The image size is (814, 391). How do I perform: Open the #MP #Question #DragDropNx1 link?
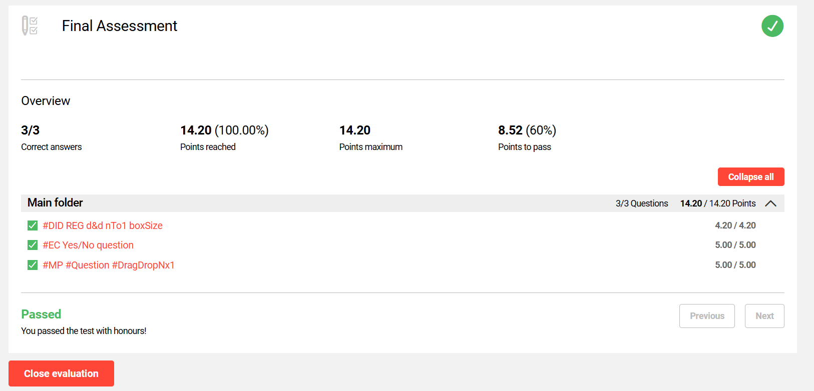point(109,265)
